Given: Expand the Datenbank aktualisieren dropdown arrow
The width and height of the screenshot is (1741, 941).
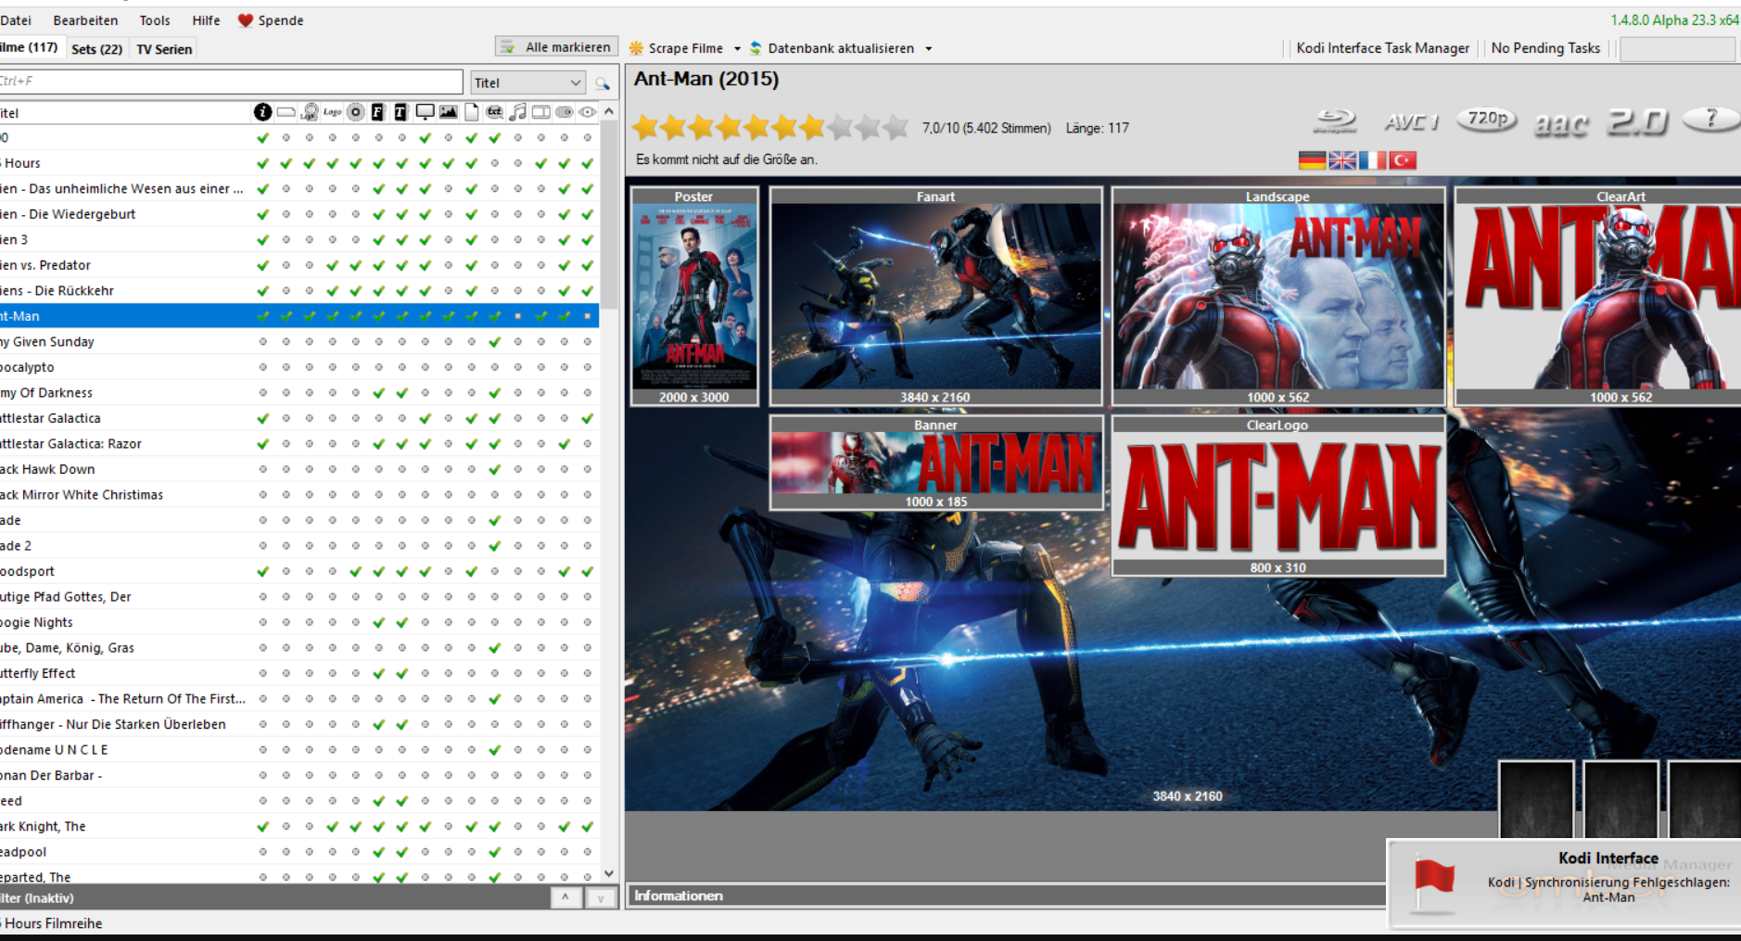Looking at the screenshot, I should [x=928, y=48].
